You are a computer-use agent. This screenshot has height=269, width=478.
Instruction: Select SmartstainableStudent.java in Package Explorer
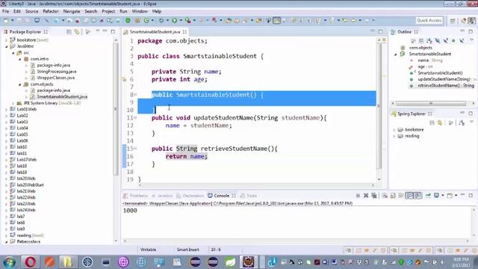coord(62,96)
